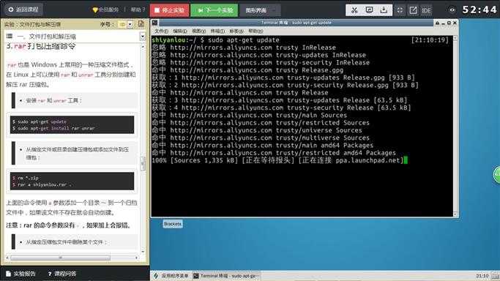
Task: Click the list icon beside the chapter title
Action: (x=10, y=36)
